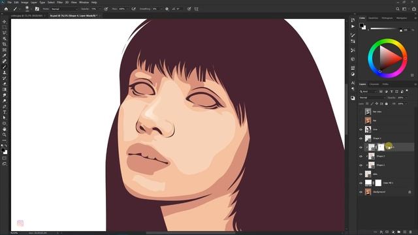Select the Clone Stamp tool
The image size is (418, 235).
click(x=5, y=72)
